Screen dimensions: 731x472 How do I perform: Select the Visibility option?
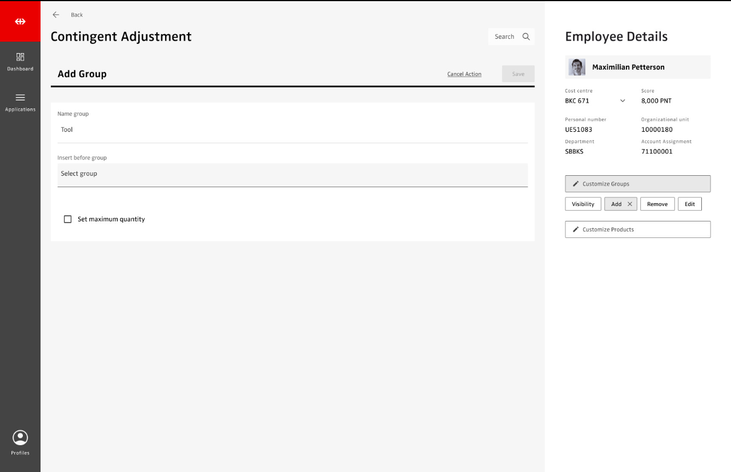tap(583, 204)
